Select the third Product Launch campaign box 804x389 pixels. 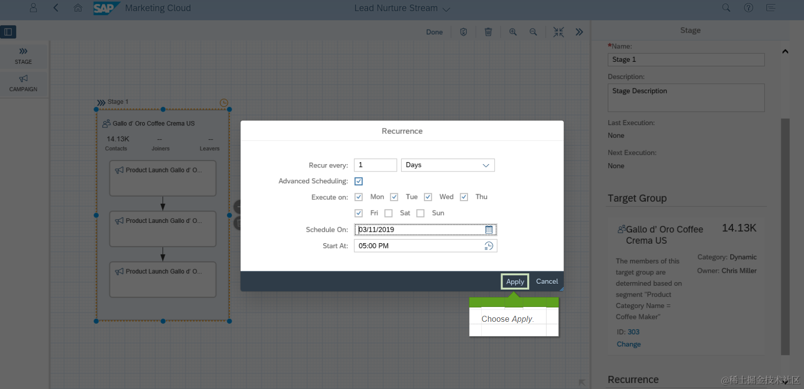[x=163, y=279]
